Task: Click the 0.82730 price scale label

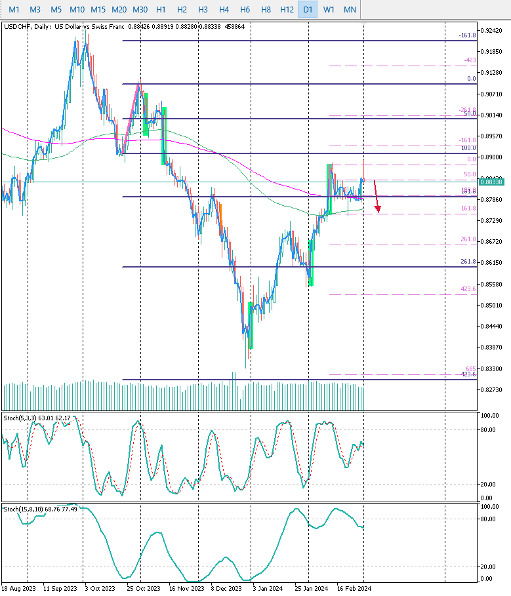Action: (x=491, y=390)
